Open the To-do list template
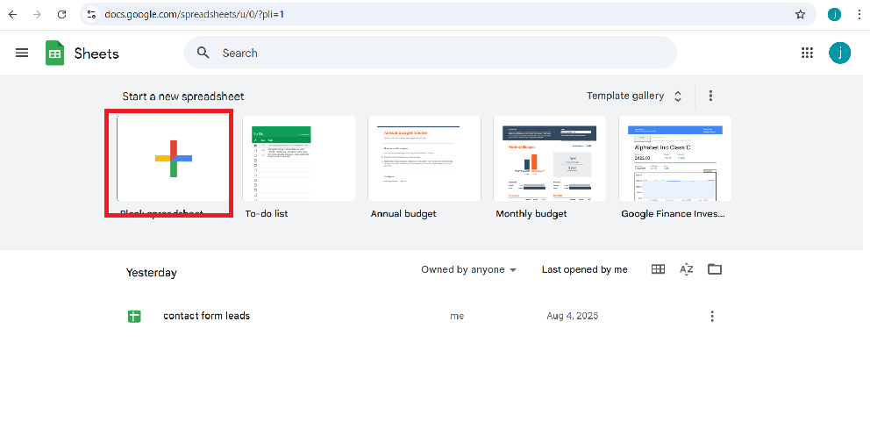The height and width of the screenshot is (429, 870). tap(298, 158)
